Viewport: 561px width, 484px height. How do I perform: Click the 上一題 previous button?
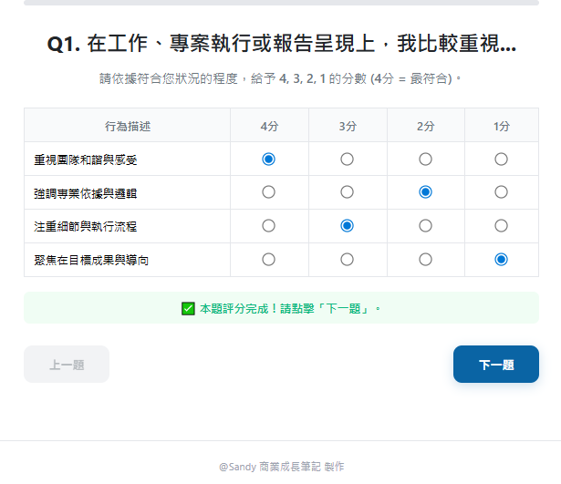pyautogui.click(x=67, y=365)
